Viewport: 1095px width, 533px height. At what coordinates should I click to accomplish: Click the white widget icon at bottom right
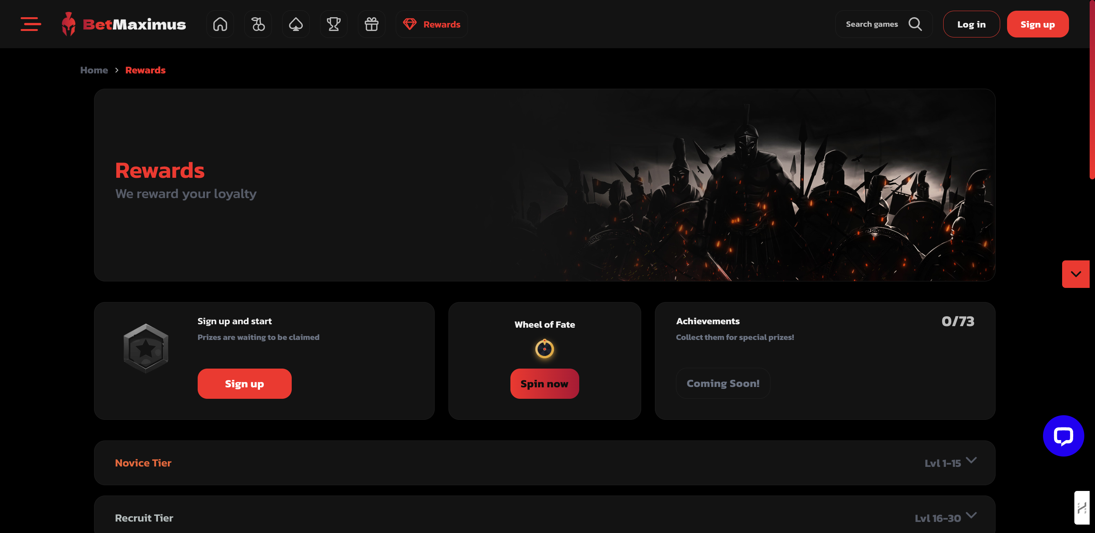tap(1082, 507)
